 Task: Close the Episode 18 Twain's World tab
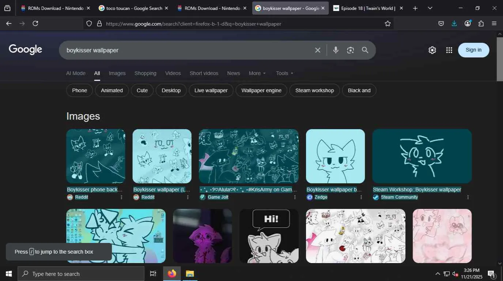[401, 8]
